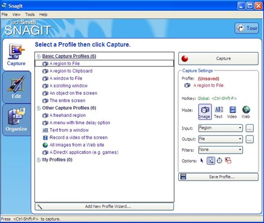The height and width of the screenshot is (223, 264).
Task: Click the A window to File text
Action: (x=66, y=78)
